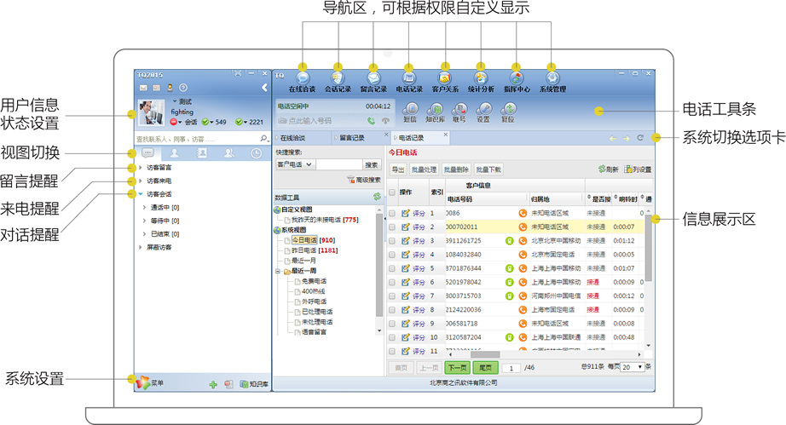Open 系统管理 in top navigation
Viewport: 786px width, 425px height.
tap(552, 79)
